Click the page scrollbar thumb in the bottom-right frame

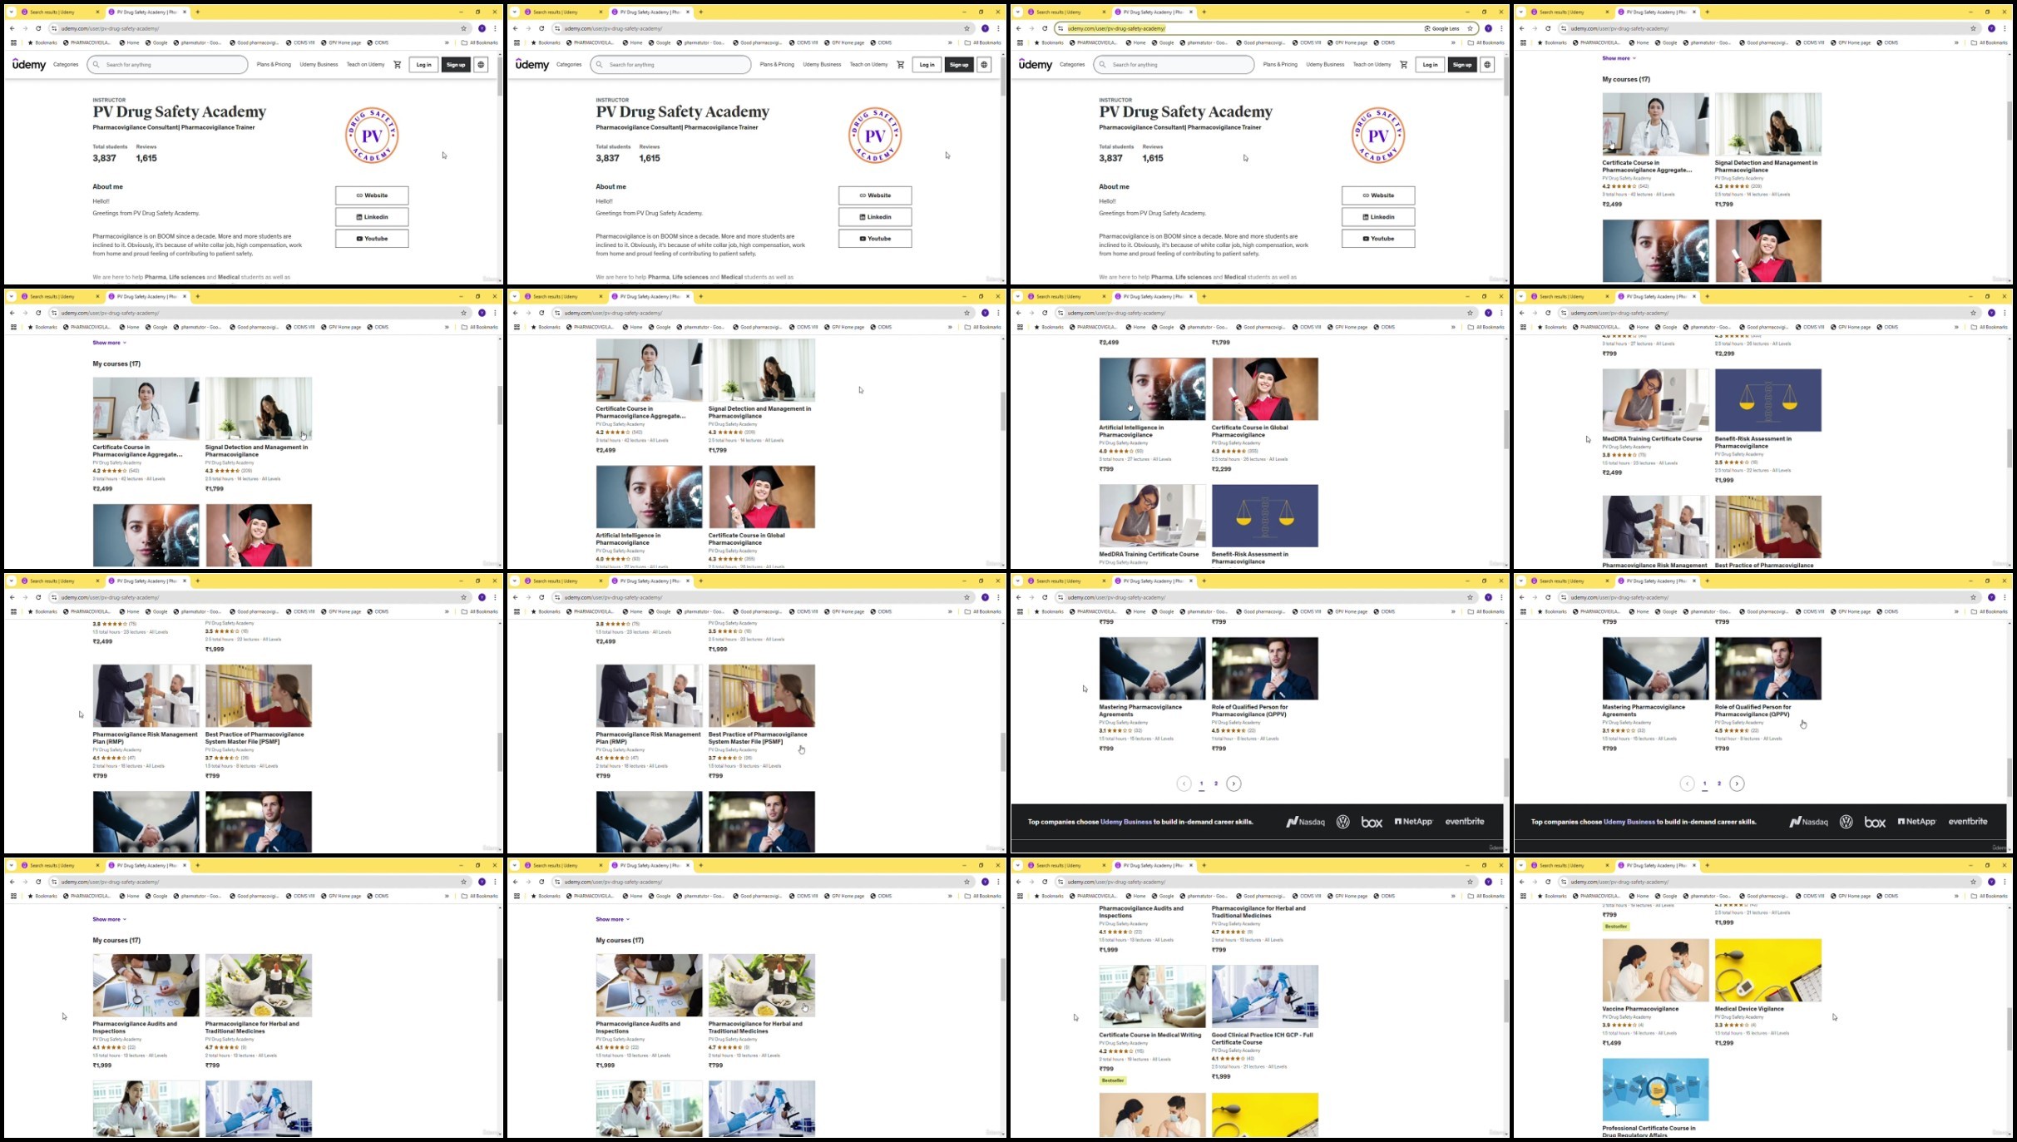2010,1027
